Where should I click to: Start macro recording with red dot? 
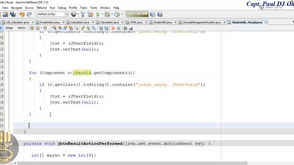[x=113, y=28]
